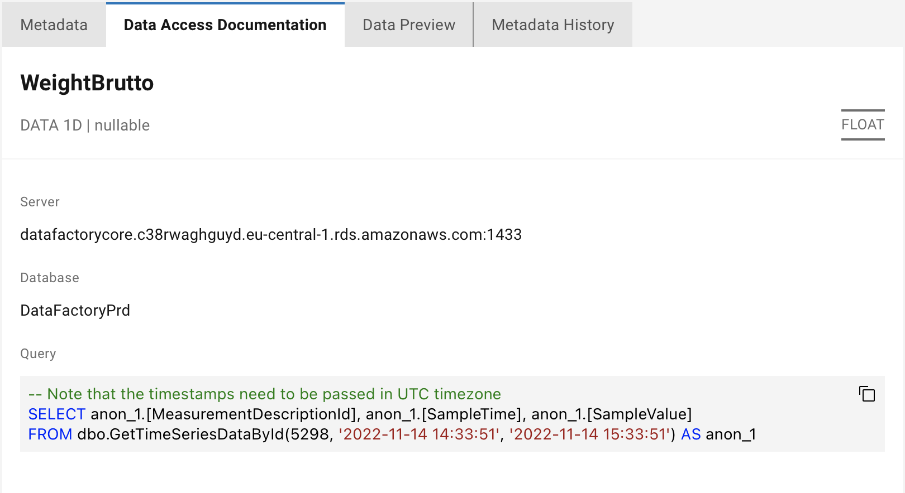Copy the SQL query to clipboard
The width and height of the screenshot is (905, 493).
(866, 394)
